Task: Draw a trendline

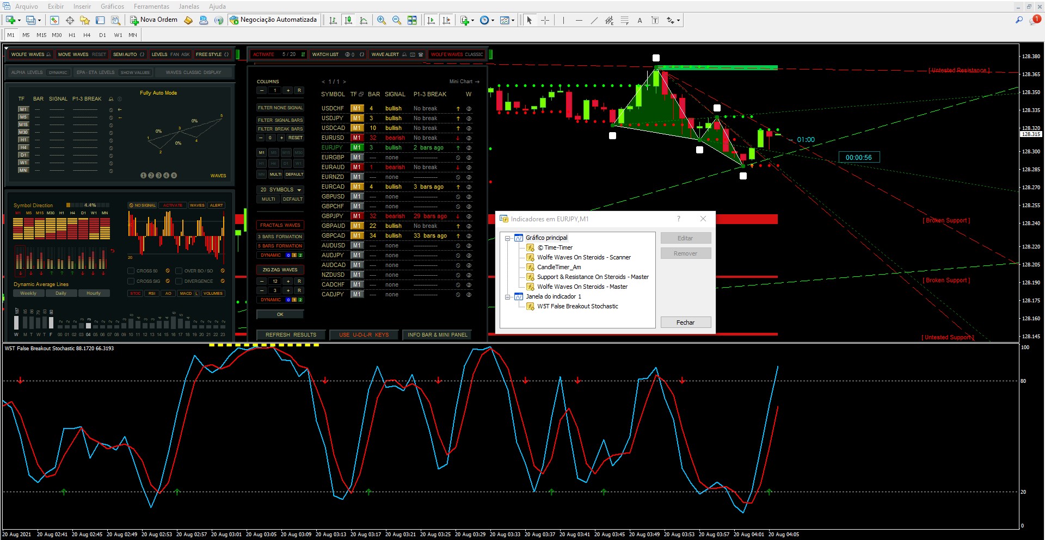Action: pos(594,20)
